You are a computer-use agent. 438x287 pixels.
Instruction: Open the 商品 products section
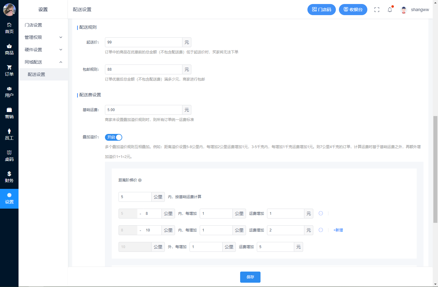[x=9, y=49]
